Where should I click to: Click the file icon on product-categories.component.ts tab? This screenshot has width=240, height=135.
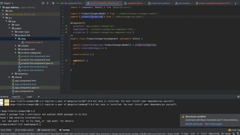pyautogui.click(x=88, y=3)
